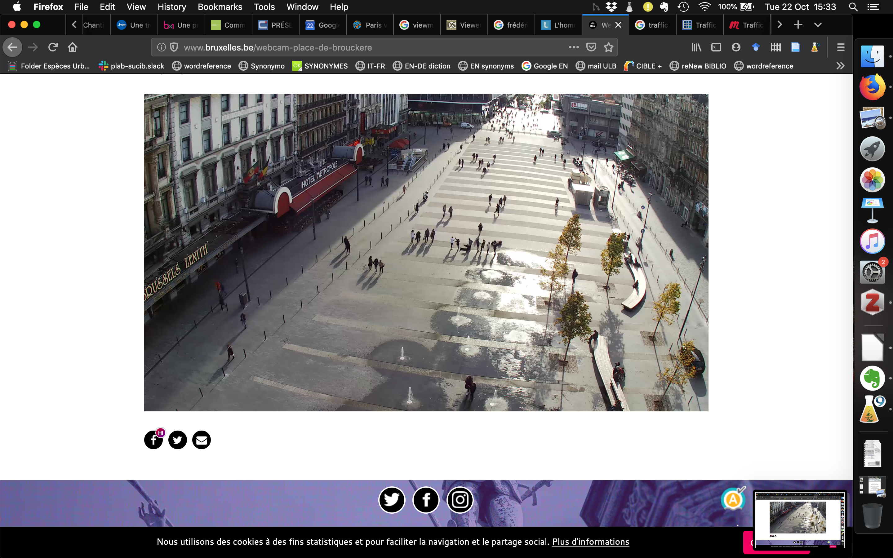Open the Tools menu
This screenshot has height=558, width=893.
pos(264,7)
